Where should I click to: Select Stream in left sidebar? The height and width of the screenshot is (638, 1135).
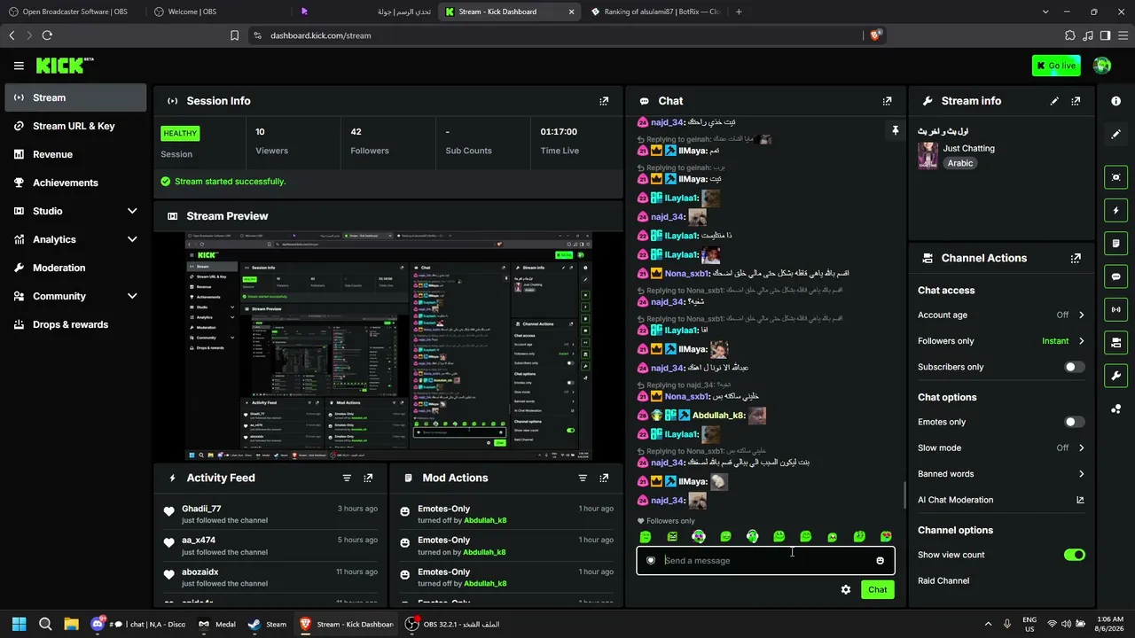[75, 97]
